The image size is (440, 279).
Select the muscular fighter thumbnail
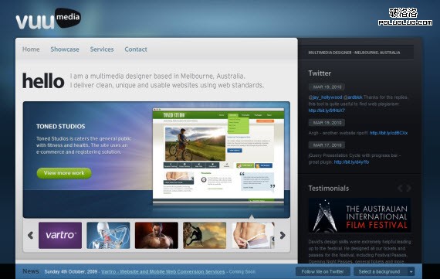[157, 236]
